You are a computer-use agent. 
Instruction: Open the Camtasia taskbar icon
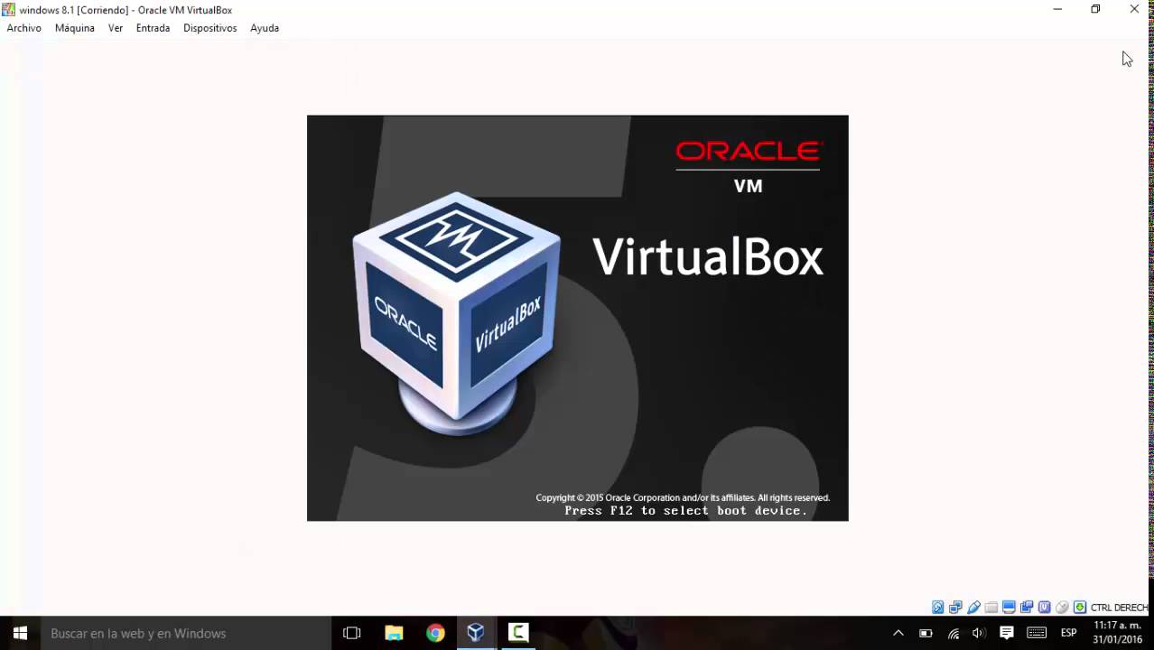pyautogui.click(x=518, y=633)
